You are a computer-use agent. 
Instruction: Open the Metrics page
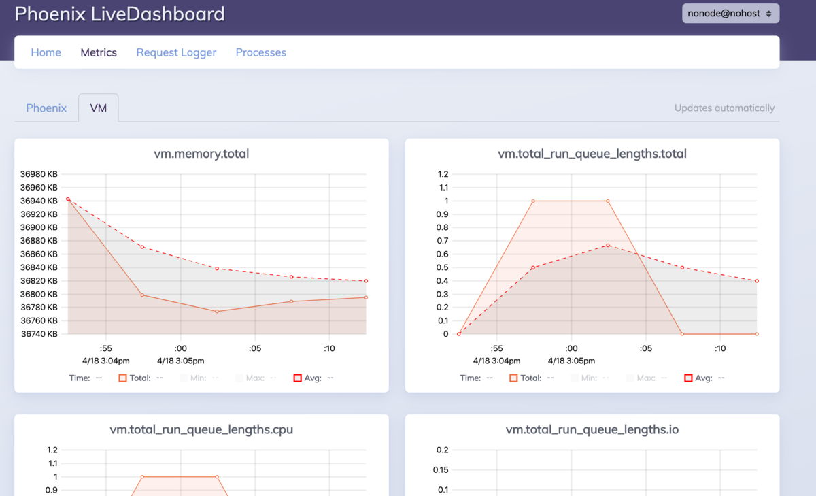[x=99, y=52]
